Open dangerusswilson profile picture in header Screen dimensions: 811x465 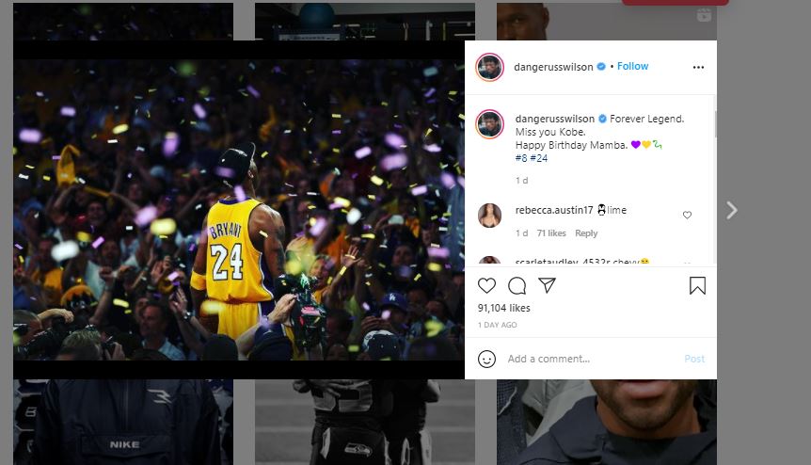click(489, 67)
